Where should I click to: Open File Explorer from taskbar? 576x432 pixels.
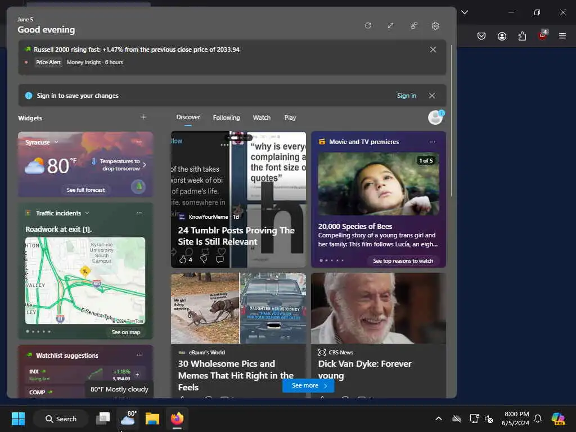pos(152,418)
